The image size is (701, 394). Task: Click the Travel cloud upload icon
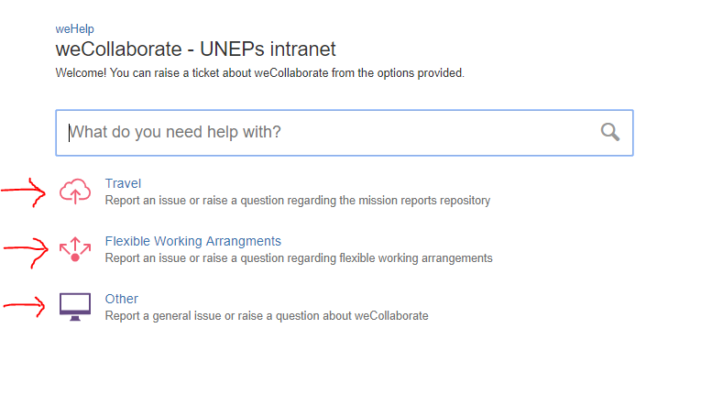[x=75, y=192]
